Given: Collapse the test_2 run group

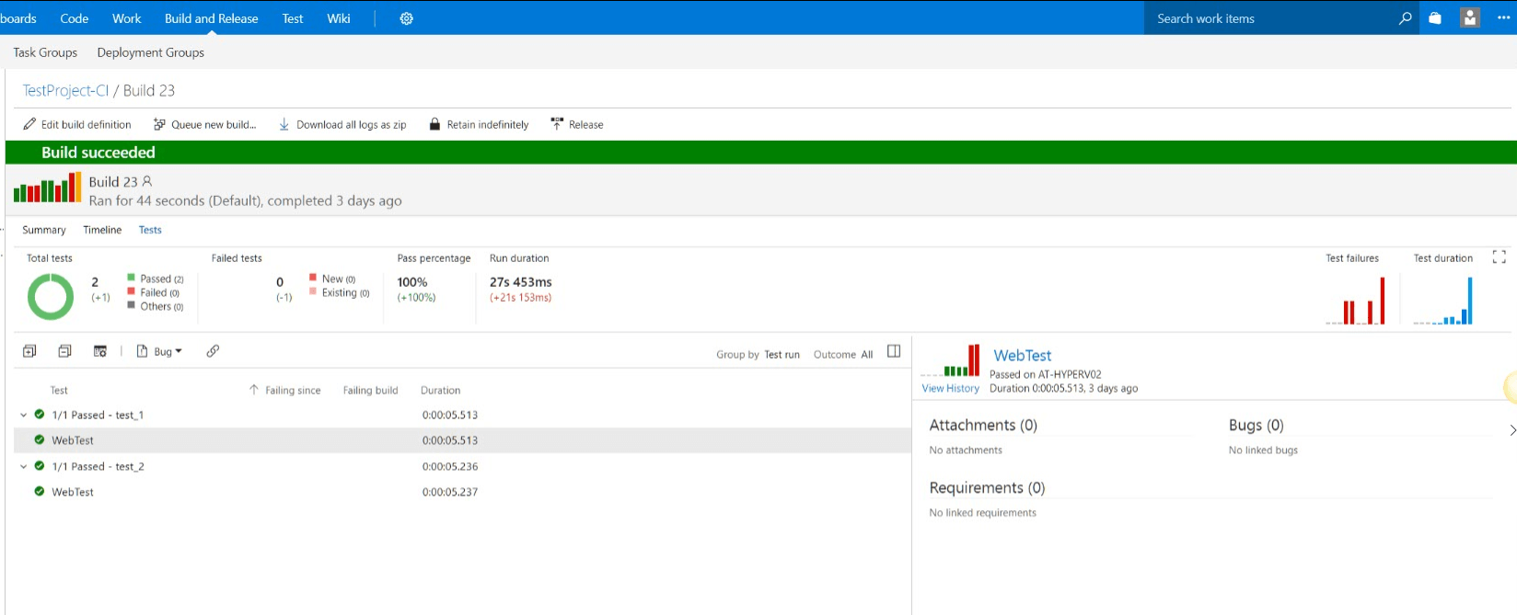Looking at the screenshot, I should [24, 466].
